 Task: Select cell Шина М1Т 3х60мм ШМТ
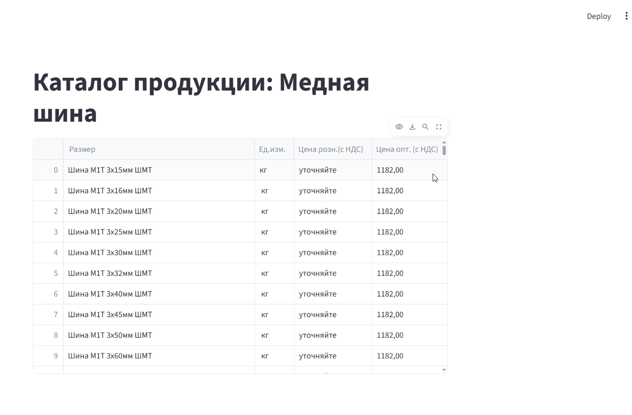click(x=159, y=356)
